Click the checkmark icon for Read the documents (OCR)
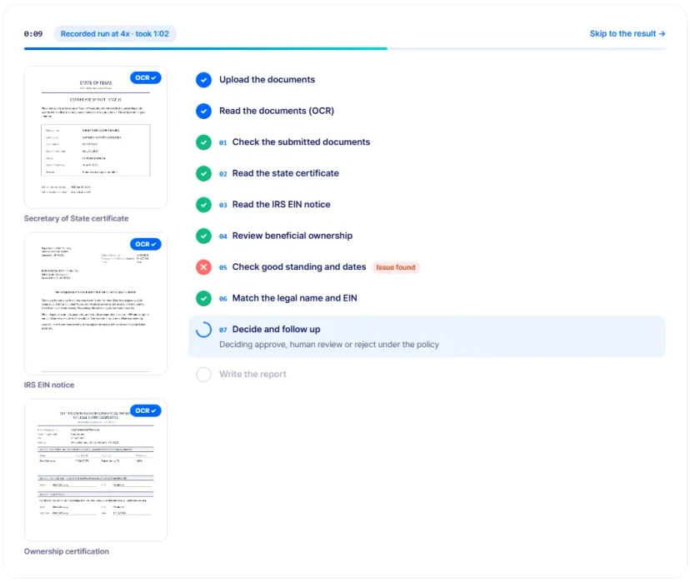This screenshot has height=582, width=690. (203, 112)
